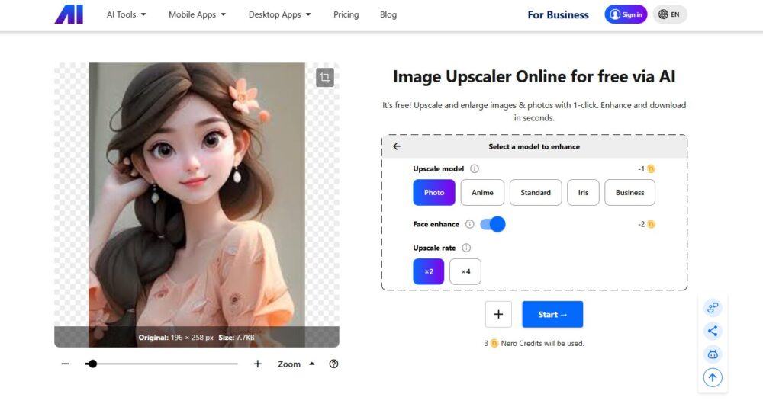Click the Start button
The image size is (763, 407).
(x=552, y=314)
